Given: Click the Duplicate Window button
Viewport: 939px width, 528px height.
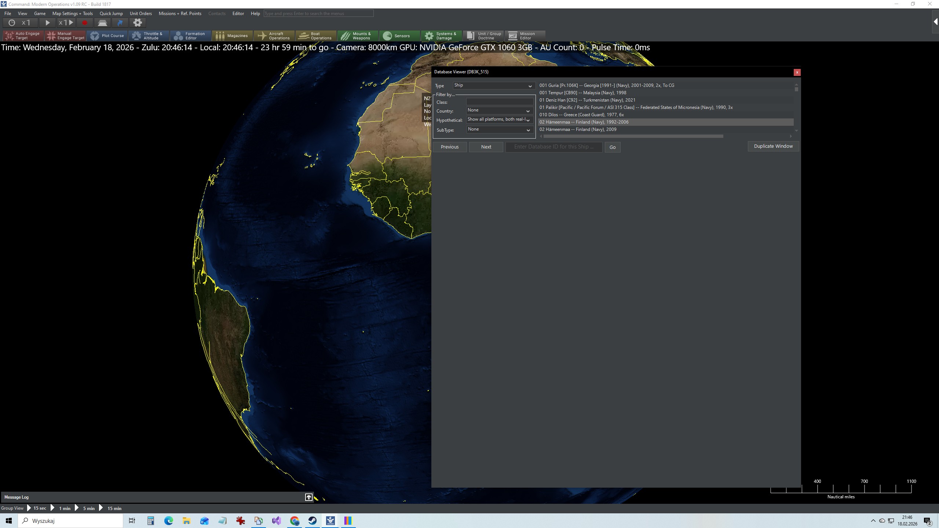Looking at the screenshot, I should pyautogui.click(x=773, y=146).
